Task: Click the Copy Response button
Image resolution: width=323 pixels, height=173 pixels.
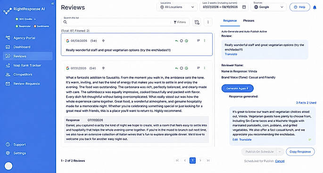Action: [x=300, y=152]
